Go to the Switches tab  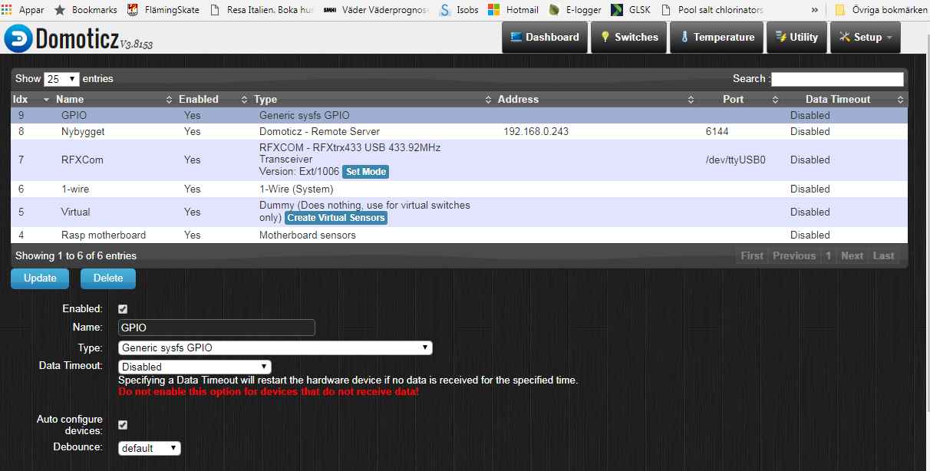tap(629, 38)
